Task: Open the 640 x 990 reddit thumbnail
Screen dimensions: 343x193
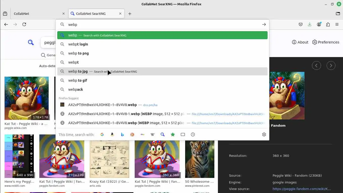Action: [19, 156]
